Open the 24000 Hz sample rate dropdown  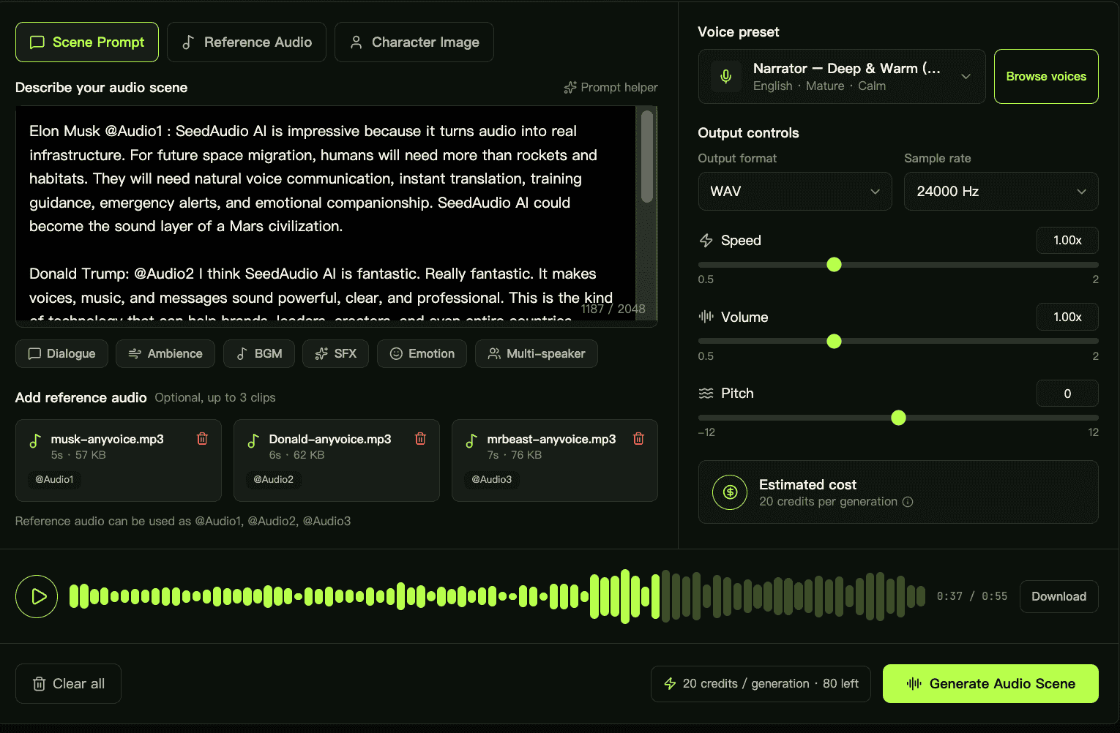pyautogui.click(x=1001, y=192)
